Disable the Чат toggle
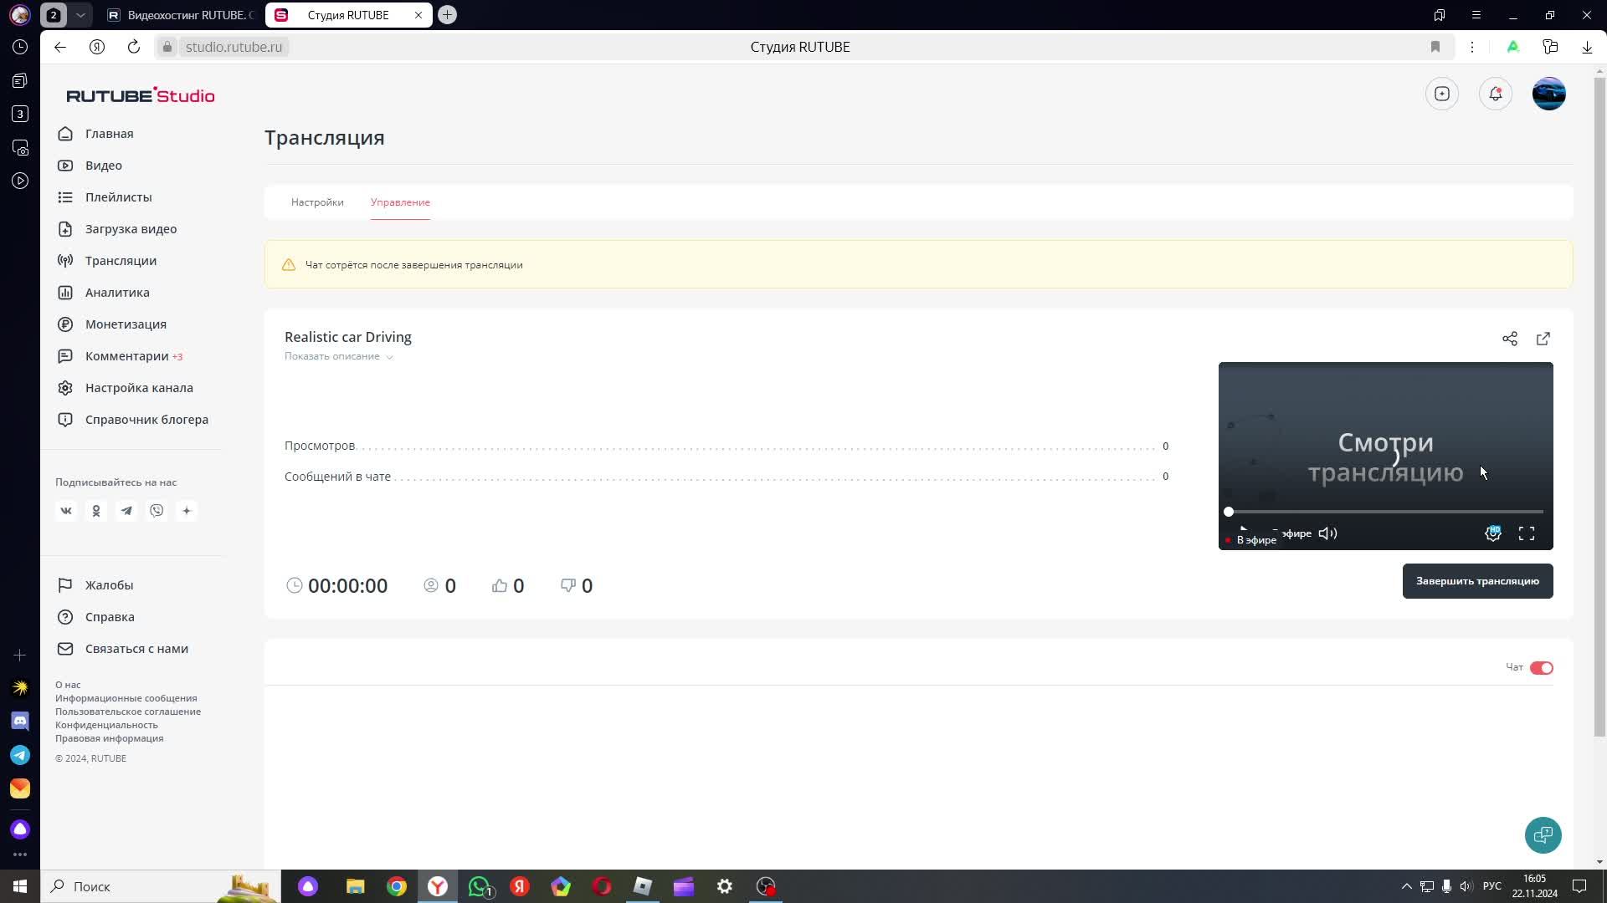 click(1541, 667)
